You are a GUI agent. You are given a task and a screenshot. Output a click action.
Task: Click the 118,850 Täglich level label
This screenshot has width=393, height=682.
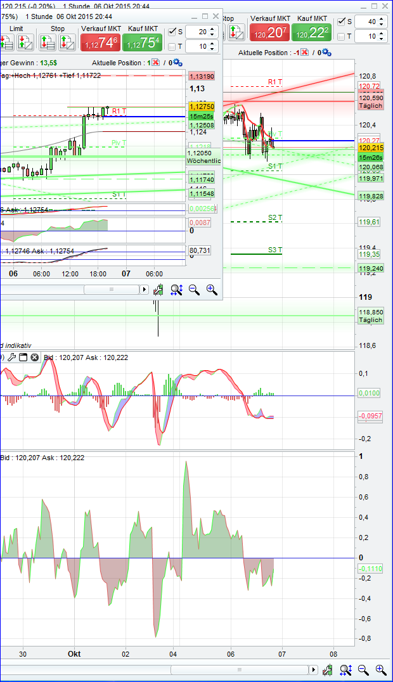tap(370, 316)
